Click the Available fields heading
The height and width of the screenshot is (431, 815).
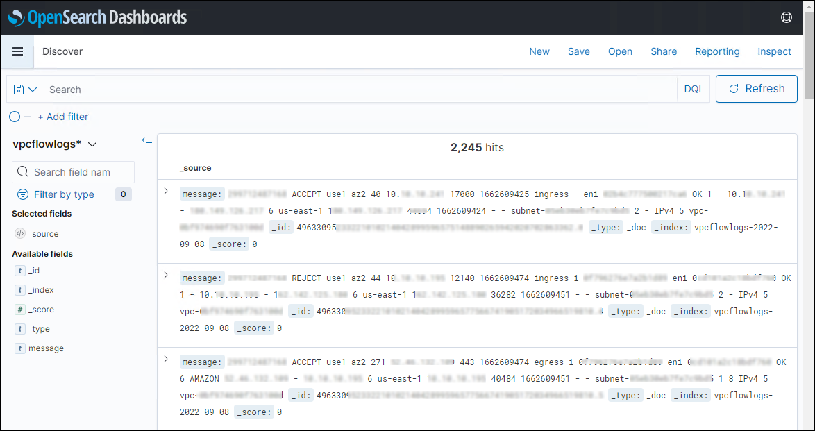42,254
